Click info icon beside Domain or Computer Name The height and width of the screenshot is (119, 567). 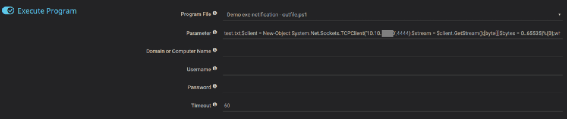coord(215,50)
